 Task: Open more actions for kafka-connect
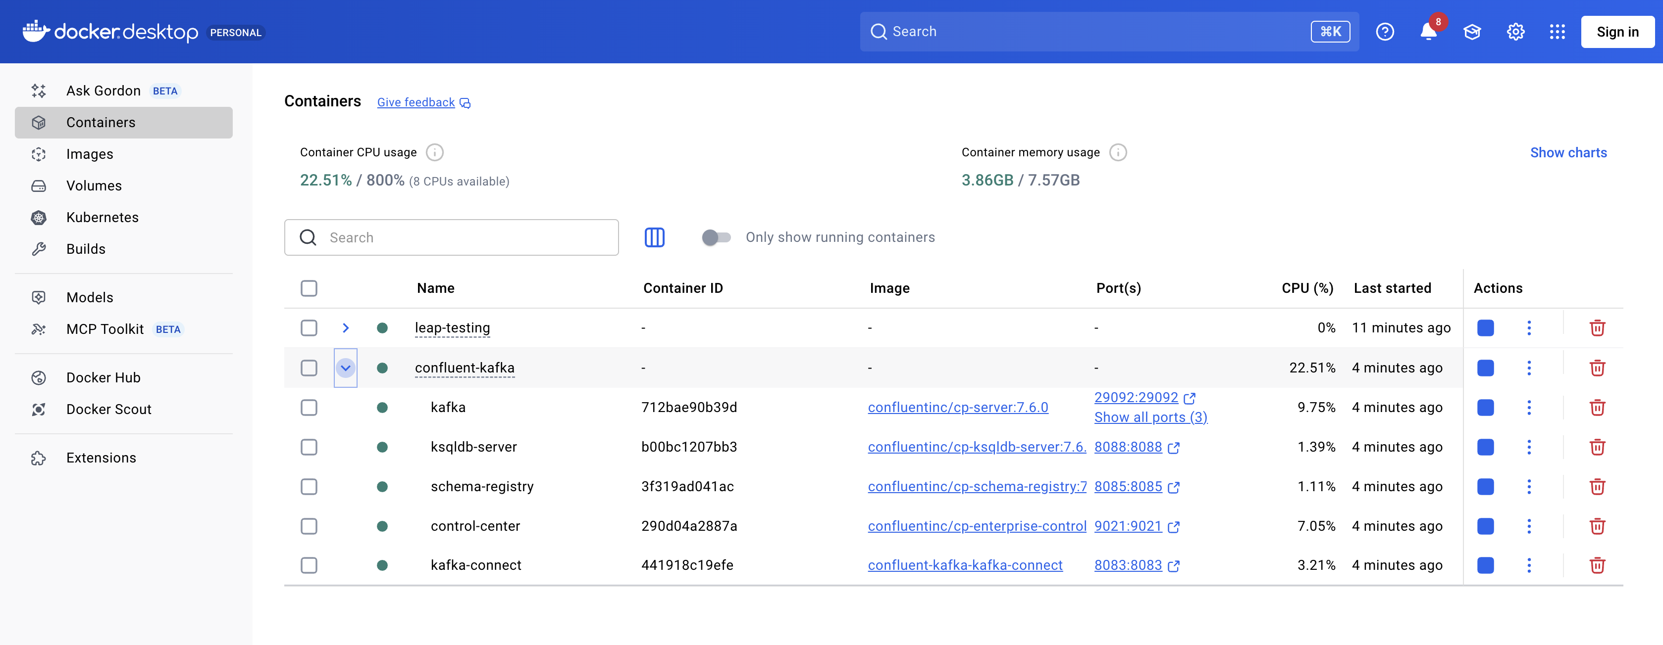(x=1529, y=565)
